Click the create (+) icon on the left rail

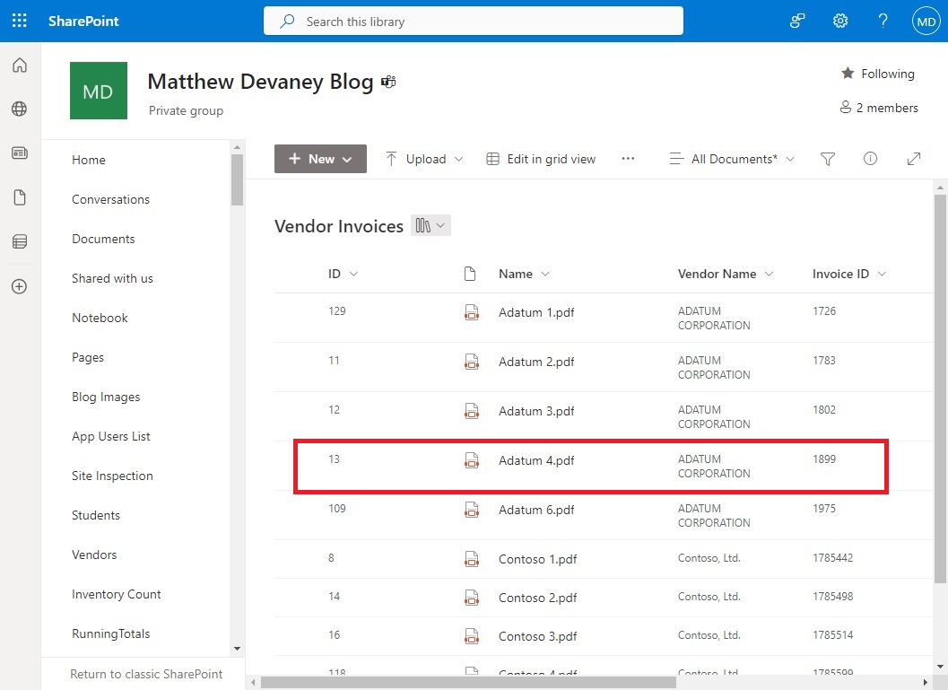[x=20, y=286]
